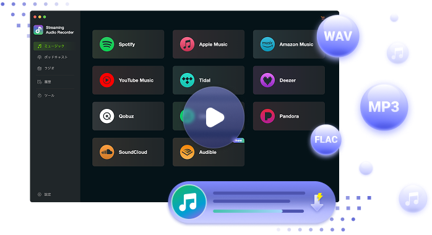
Task: Select the Deezer heart icon
Action: point(267,80)
